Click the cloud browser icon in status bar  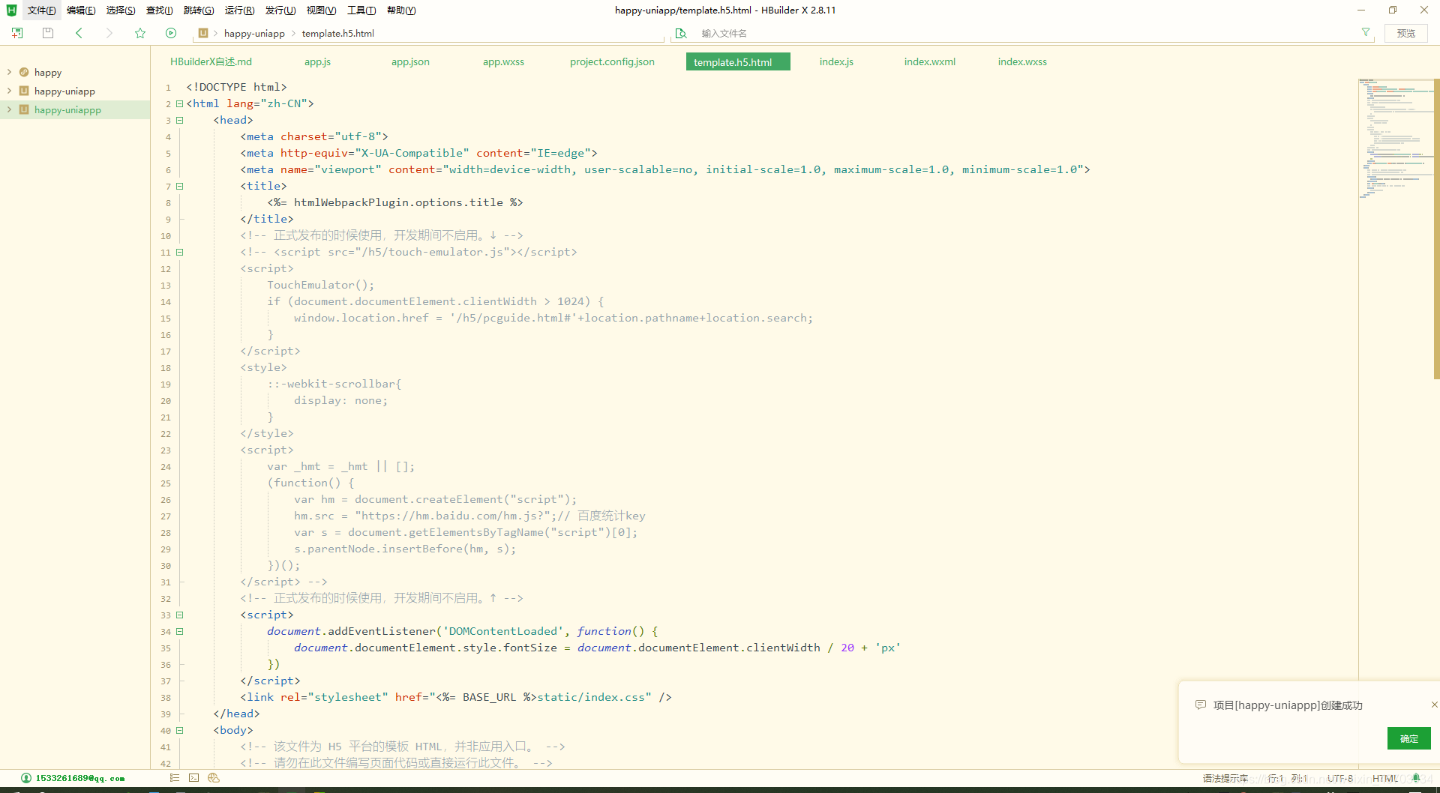(x=214, y=778)
